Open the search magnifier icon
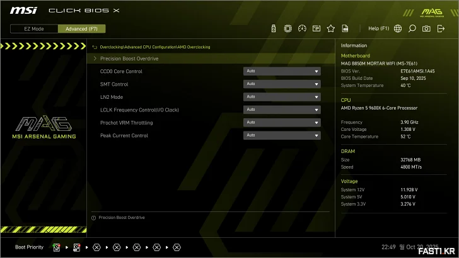 pos(412,29)
